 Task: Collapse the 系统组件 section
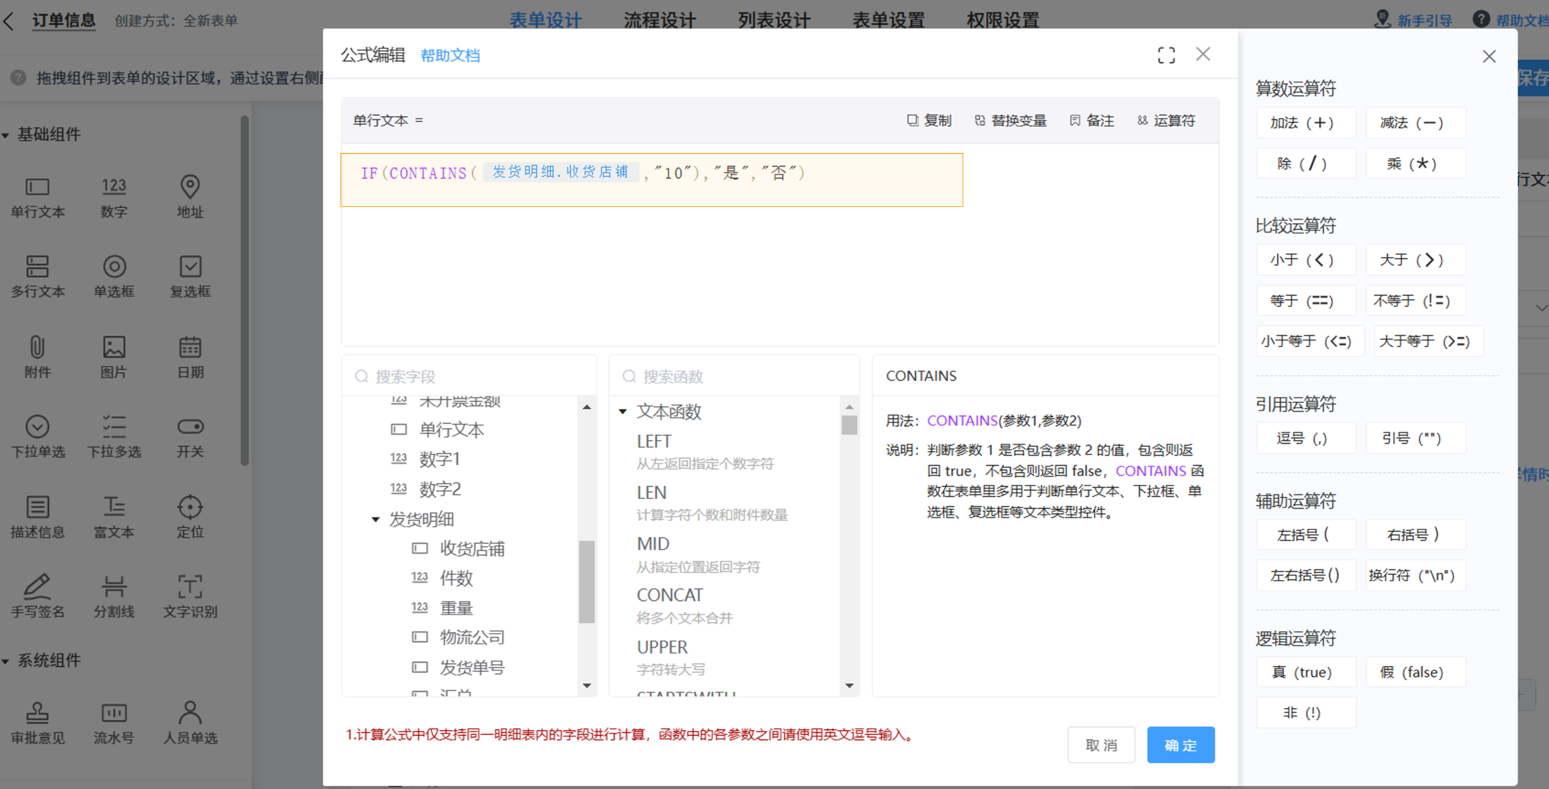(x=5, y=661)
